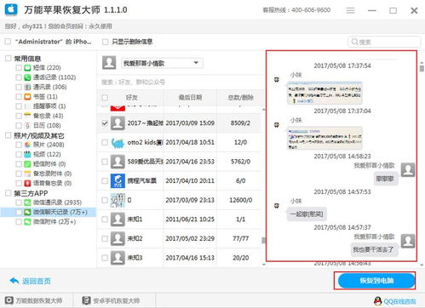Viewport: 425px width, 308px height.
Task: Open the first 小妹 message image thumbnail
Action: 324,93
